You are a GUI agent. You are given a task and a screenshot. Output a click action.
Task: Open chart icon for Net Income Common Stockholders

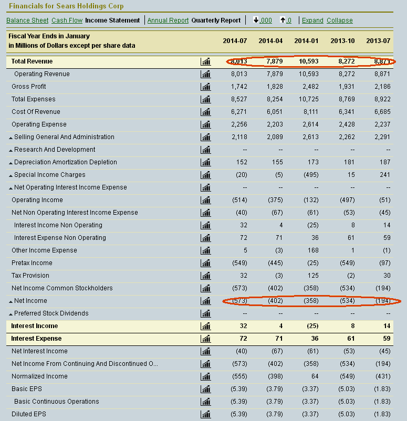[206, 289]
